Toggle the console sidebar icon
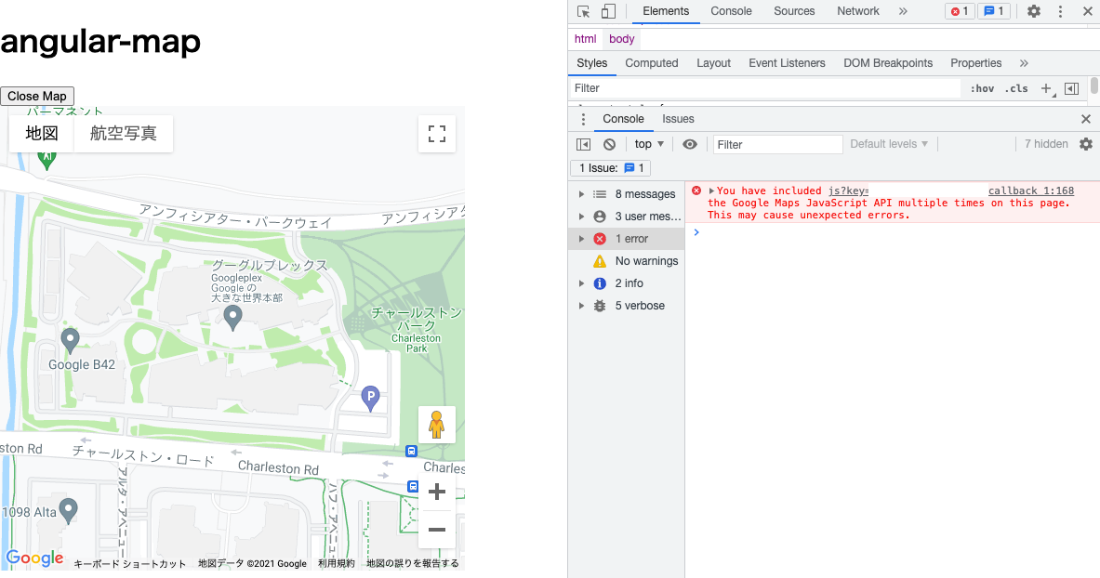Image resolution: width=1100 pixels, height=578 pixels. coord(583,144)
